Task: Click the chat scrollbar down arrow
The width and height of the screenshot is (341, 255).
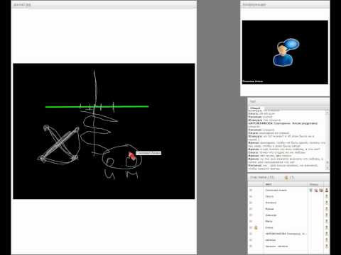Action: click(328, 167)
